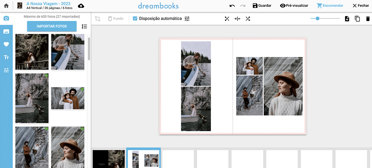
Task: Open Pré-visualizar preview mode
Action: click(x=294, y=6)
